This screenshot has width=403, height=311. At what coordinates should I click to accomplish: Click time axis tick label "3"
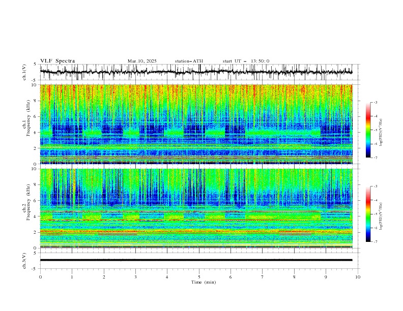(x=135, y=277)
